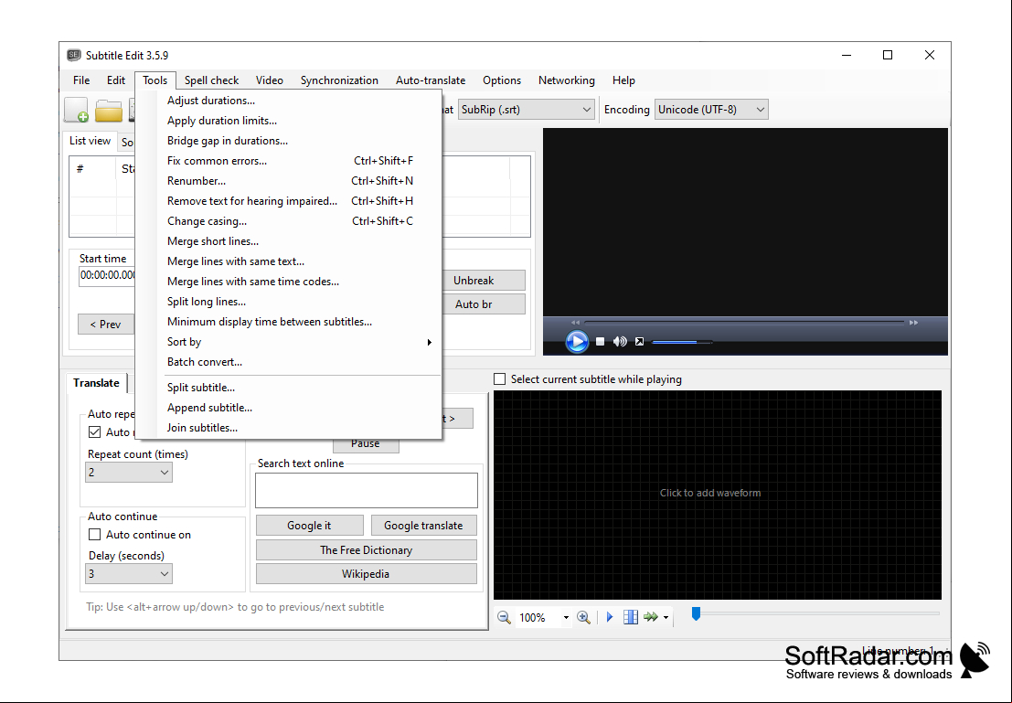Check the Auto continue on checkbox

[95, 535]
